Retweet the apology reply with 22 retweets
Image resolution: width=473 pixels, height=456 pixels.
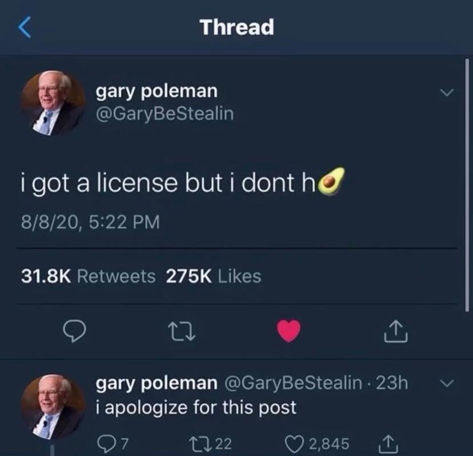210,444
